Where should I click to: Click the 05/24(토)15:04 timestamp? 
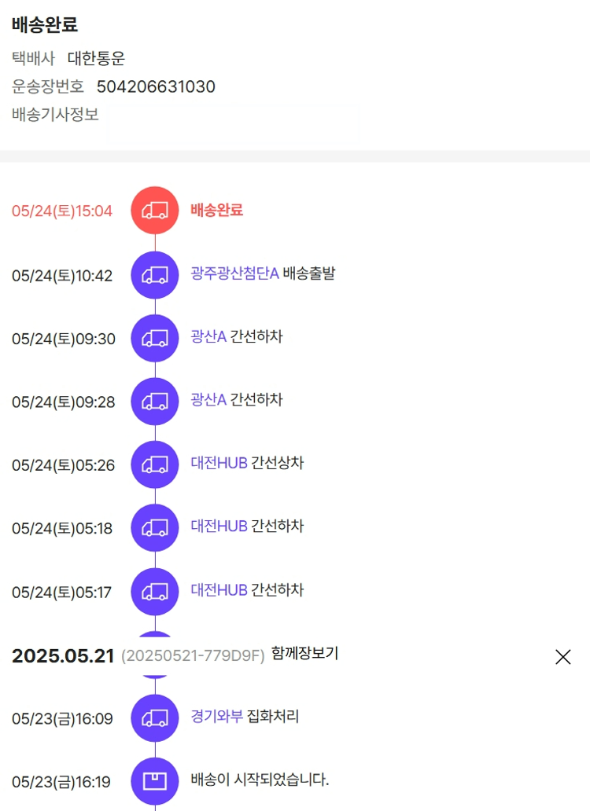(x=62, y=211)
